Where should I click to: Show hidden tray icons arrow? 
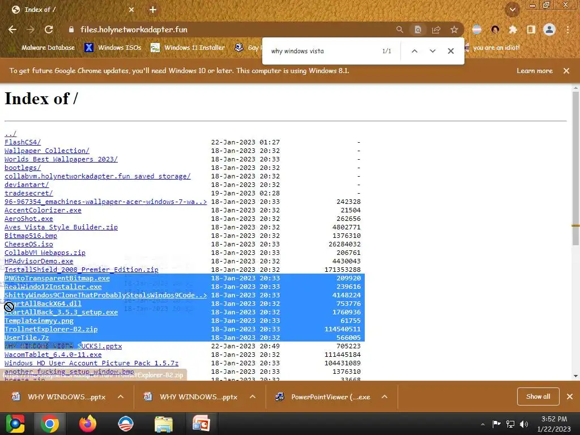pos(483,424)
